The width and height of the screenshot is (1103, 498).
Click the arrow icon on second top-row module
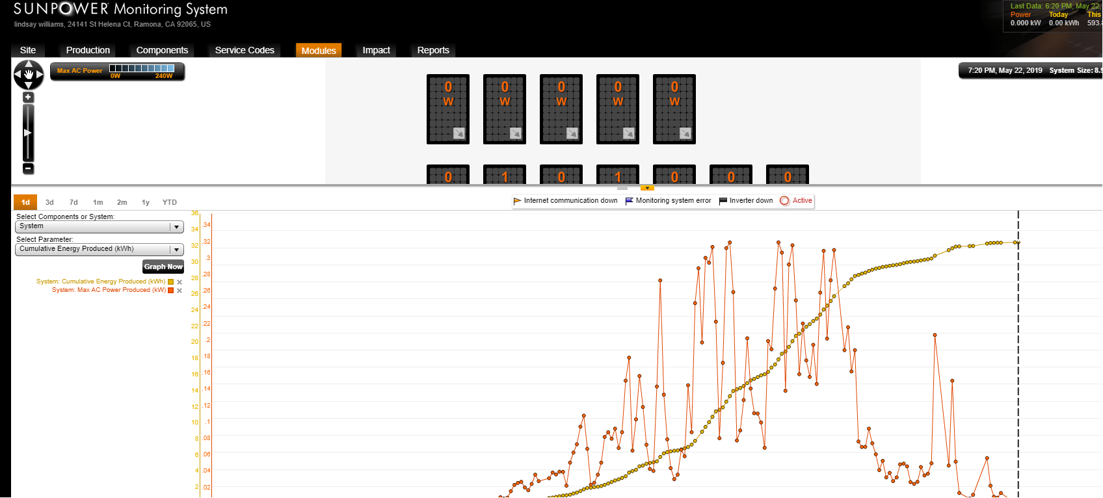tap(516, 133)
